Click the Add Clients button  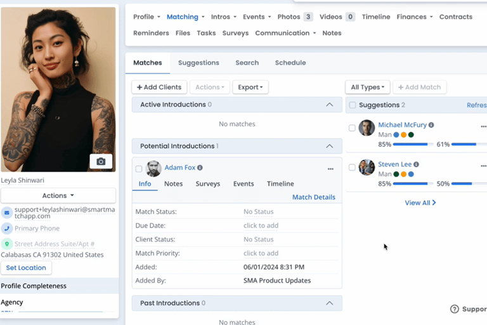coord(159,87)
